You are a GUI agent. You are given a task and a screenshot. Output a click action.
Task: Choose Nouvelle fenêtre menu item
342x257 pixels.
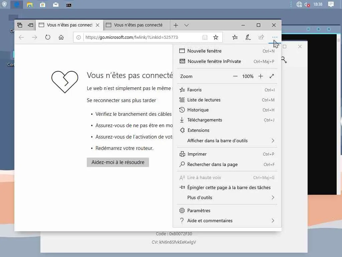coord(227,51)
